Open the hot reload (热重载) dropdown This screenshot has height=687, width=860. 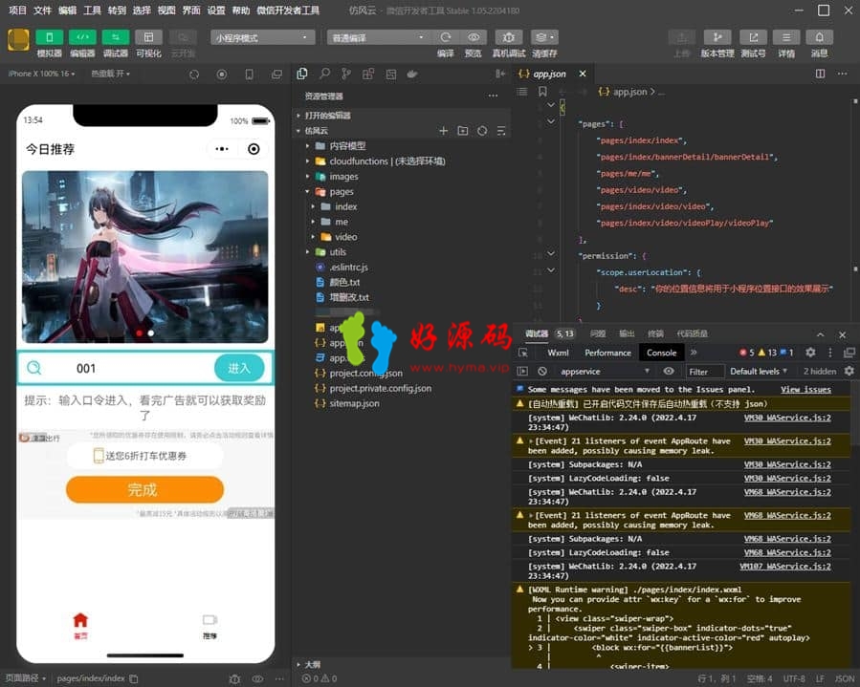(110, 74)
